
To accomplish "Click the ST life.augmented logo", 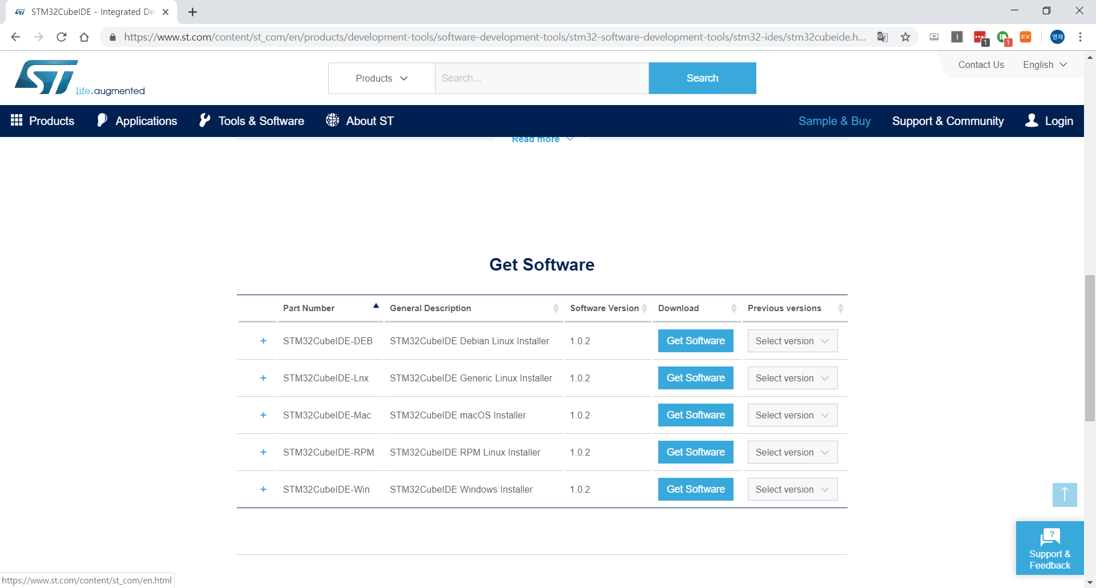I will pyautogui.click(x=79, y=78).
